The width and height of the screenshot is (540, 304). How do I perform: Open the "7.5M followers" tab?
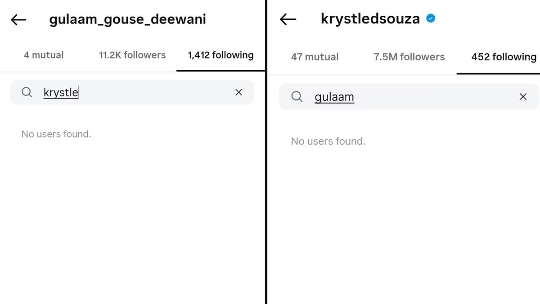[x=409, y=57]
